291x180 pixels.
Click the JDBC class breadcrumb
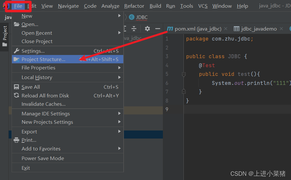tap(142, 17)
